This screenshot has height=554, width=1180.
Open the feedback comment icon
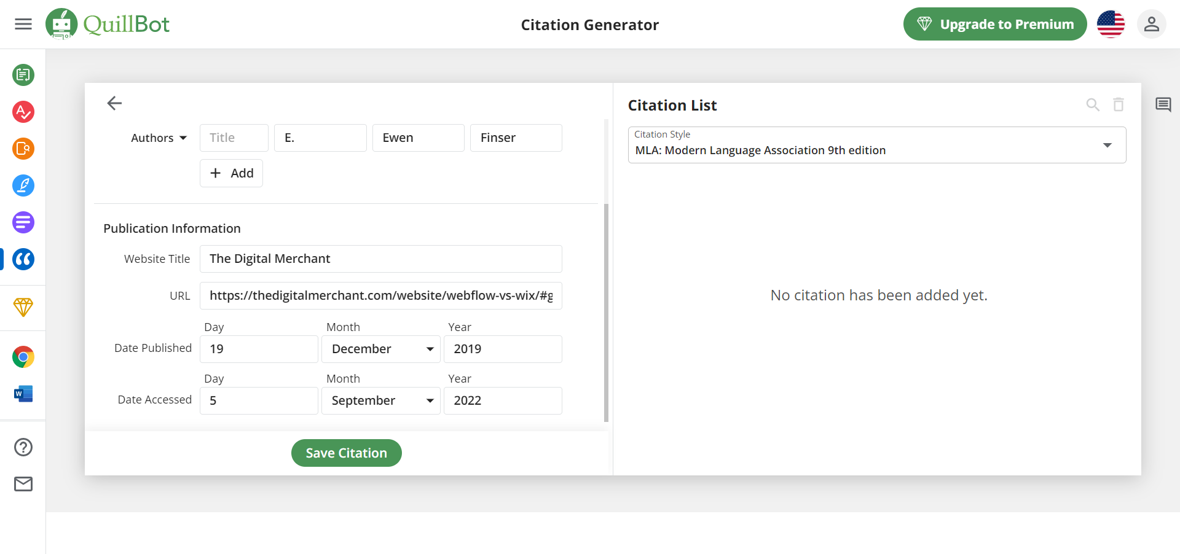[x=1163, y=104]
